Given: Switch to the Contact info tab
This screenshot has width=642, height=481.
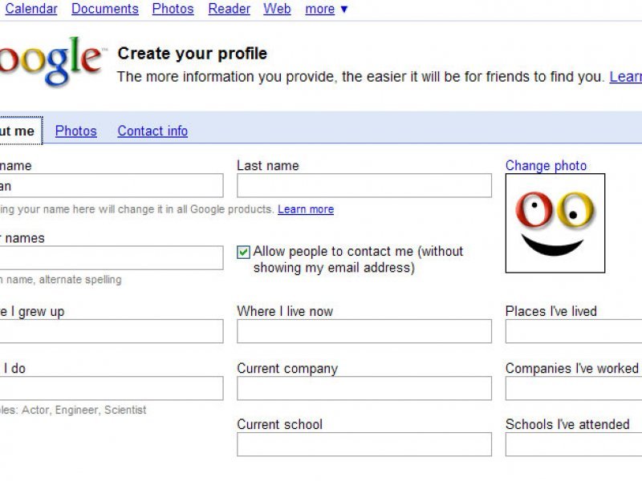Looking at the screenshot, I should click(x=152, y=131).
